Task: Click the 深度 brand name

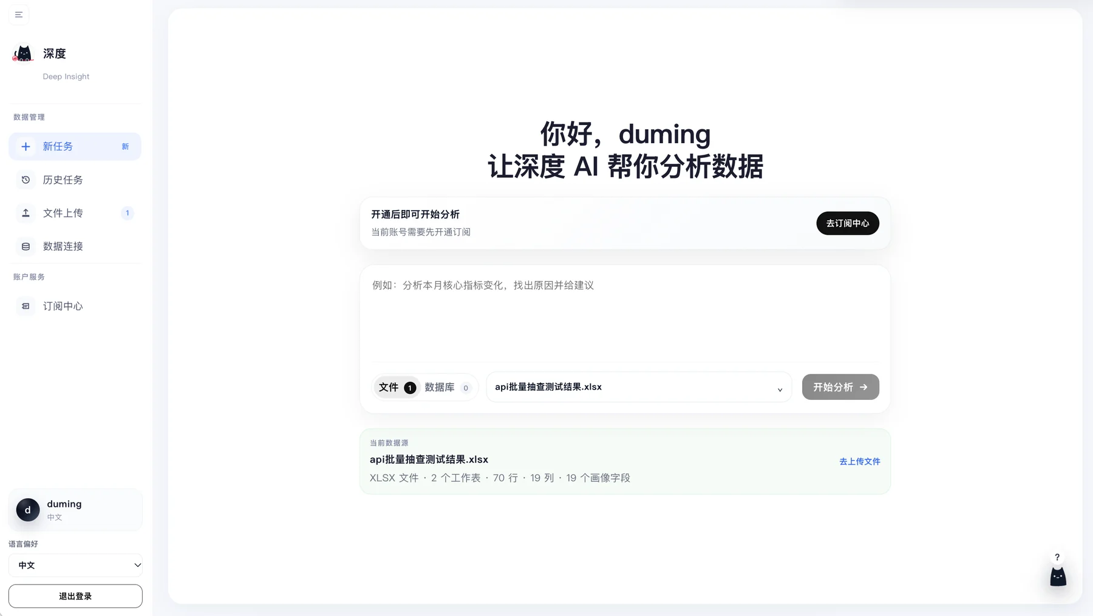Action: [55, 53]
